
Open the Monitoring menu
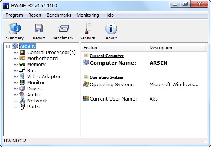tap(88, 15)
